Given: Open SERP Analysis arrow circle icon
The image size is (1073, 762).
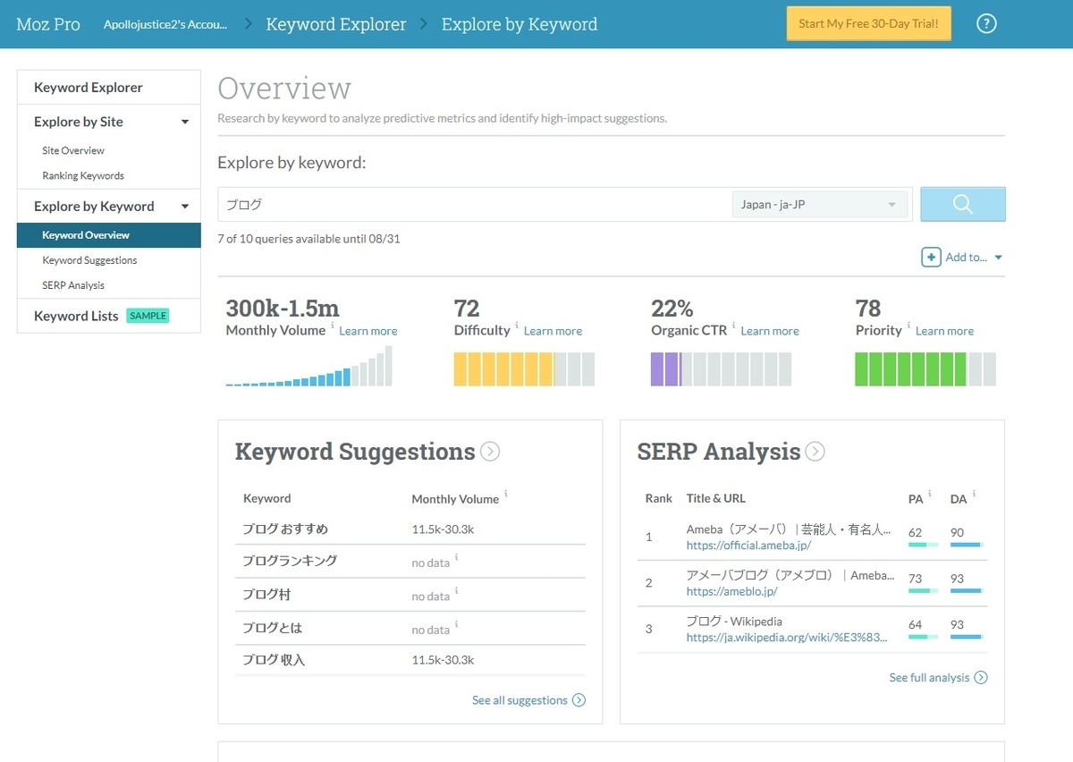Looking at the screenshot, I should click(815, 452).
